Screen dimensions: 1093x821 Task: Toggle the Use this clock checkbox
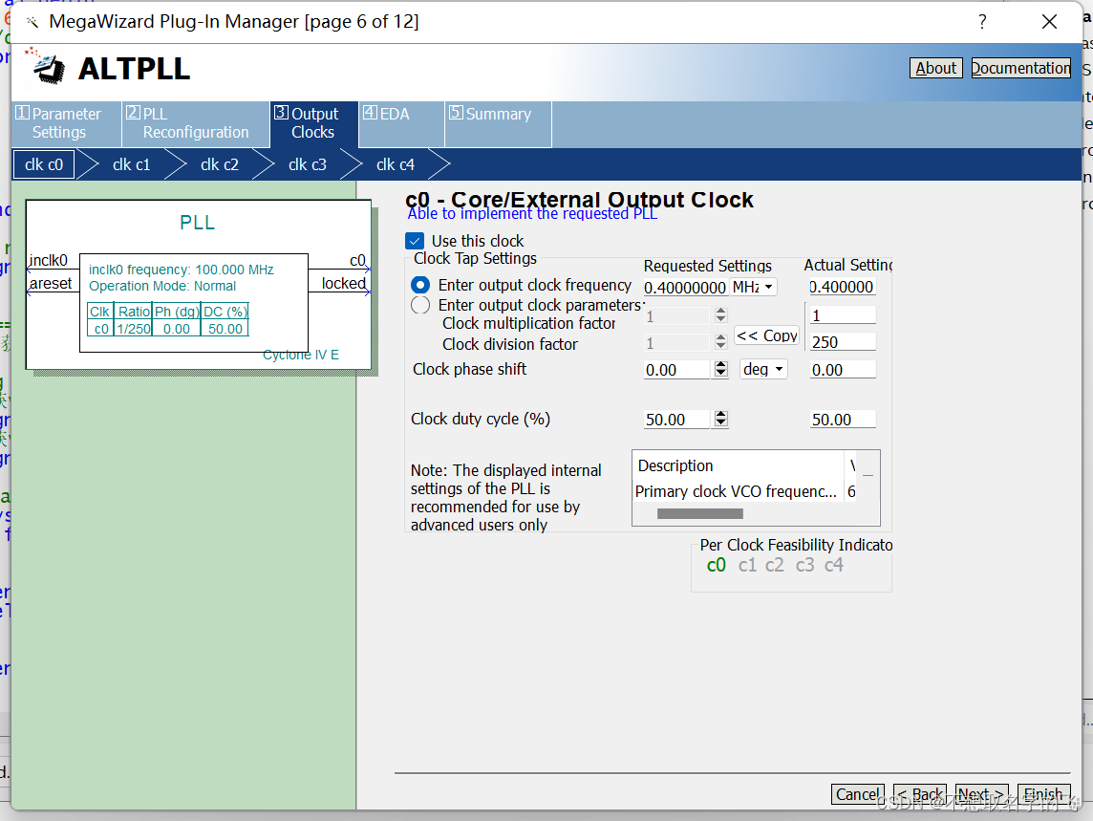pyautogui.click(x=415, y=242)
